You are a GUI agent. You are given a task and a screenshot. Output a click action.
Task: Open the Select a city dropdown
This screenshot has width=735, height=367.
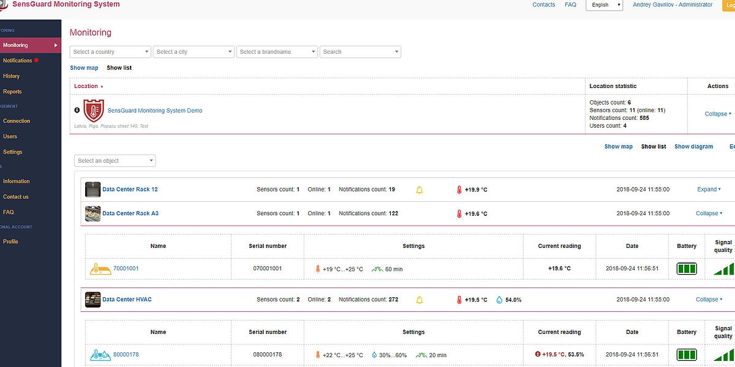tap(194, 52)
